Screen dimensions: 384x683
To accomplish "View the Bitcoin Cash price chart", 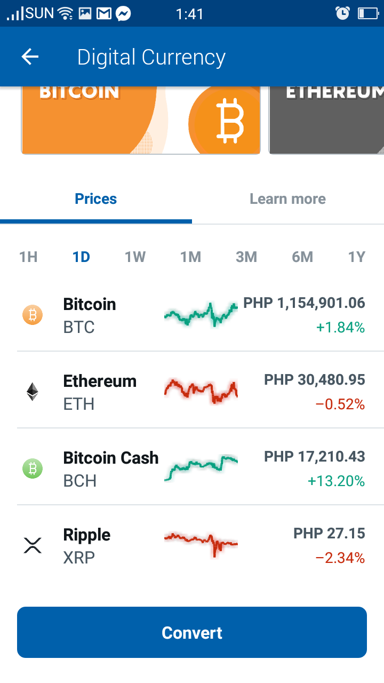I will 201,467.
